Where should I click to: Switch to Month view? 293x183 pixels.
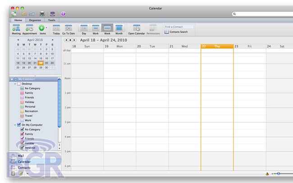tap(119, 30)
